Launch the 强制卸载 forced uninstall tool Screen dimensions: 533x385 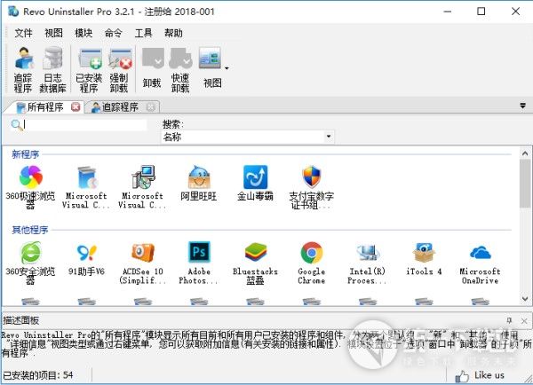(x=119, y=70)
